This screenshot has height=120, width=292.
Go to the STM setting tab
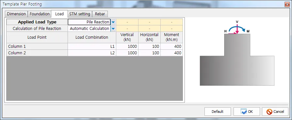coord(80,14)
